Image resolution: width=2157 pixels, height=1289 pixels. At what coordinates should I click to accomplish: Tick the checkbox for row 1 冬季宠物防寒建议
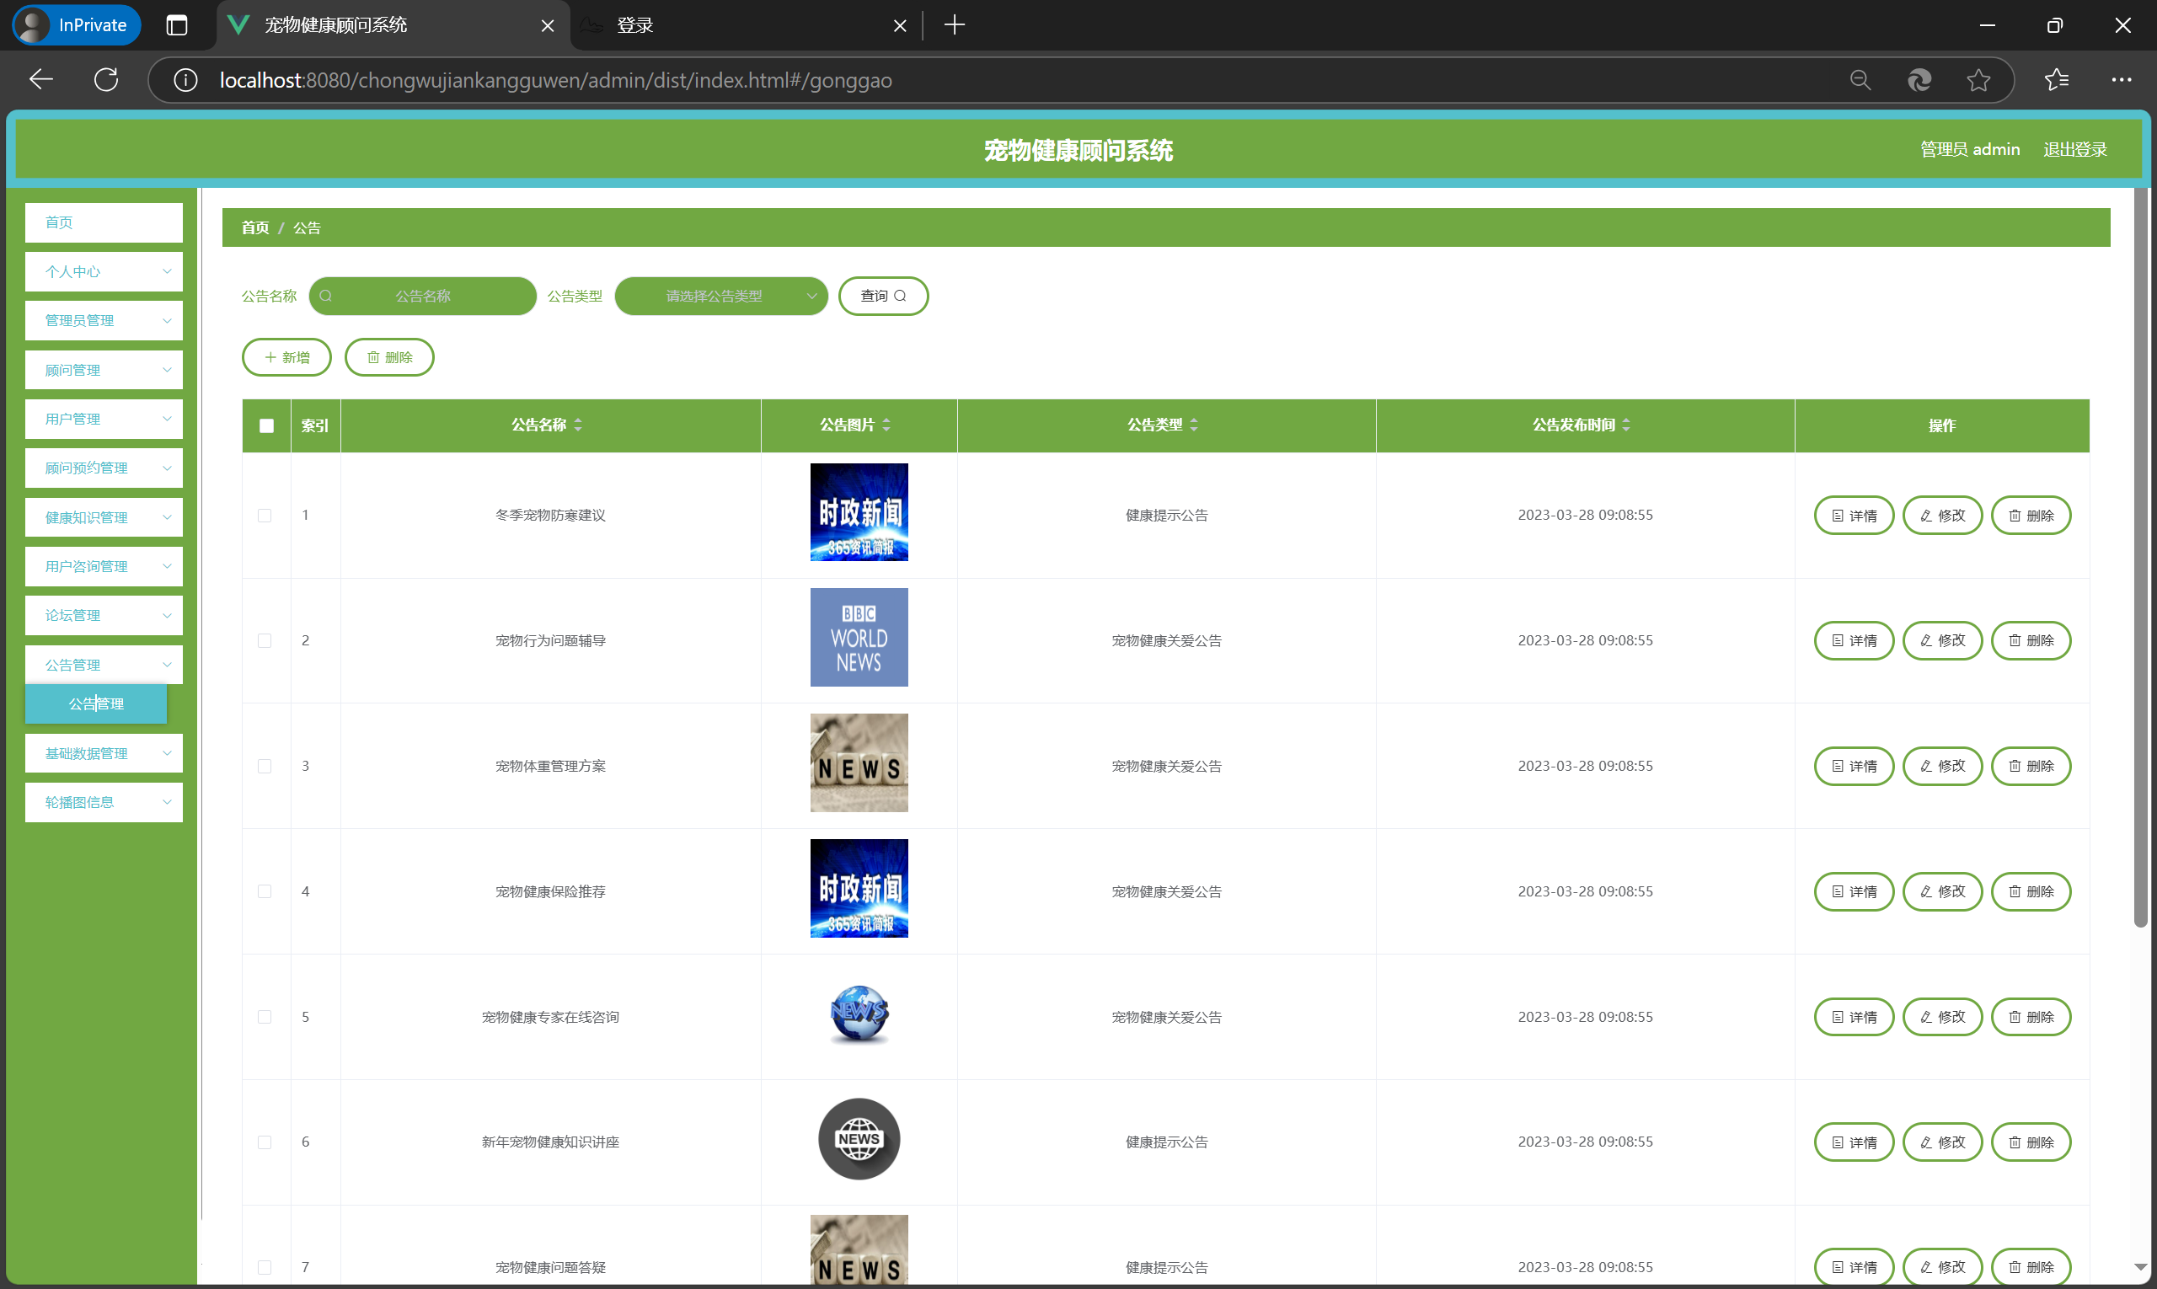click(265, 516)
